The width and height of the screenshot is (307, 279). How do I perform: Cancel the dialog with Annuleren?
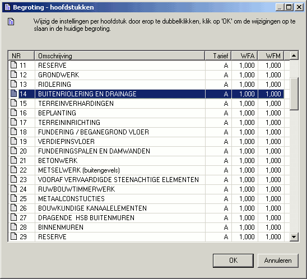coord(278,261)
